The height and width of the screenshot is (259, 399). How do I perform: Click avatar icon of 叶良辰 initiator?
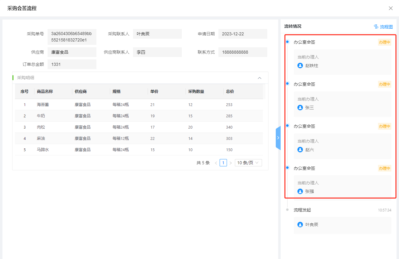[x=300, y=225]
